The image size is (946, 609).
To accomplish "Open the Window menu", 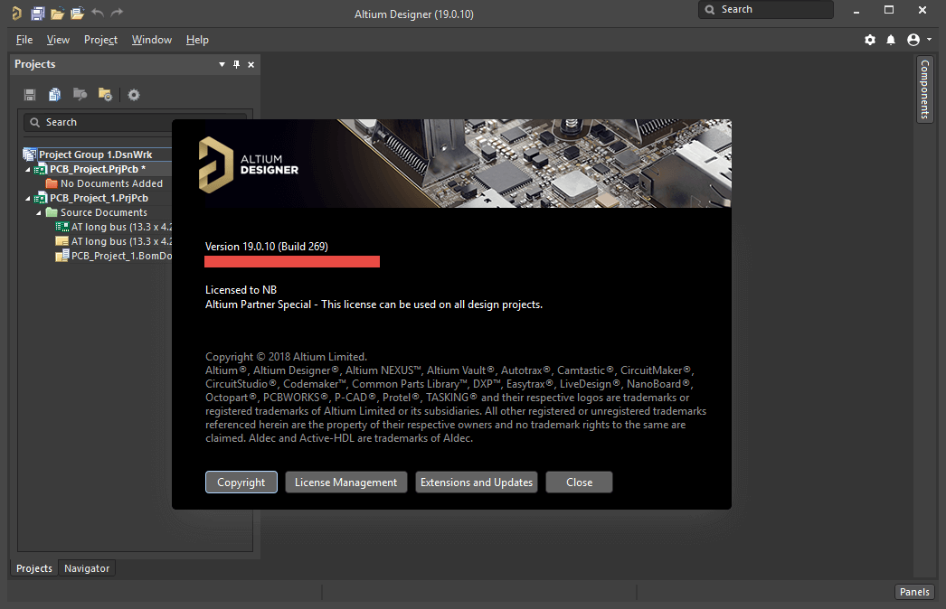I will (x=151, y=40).
